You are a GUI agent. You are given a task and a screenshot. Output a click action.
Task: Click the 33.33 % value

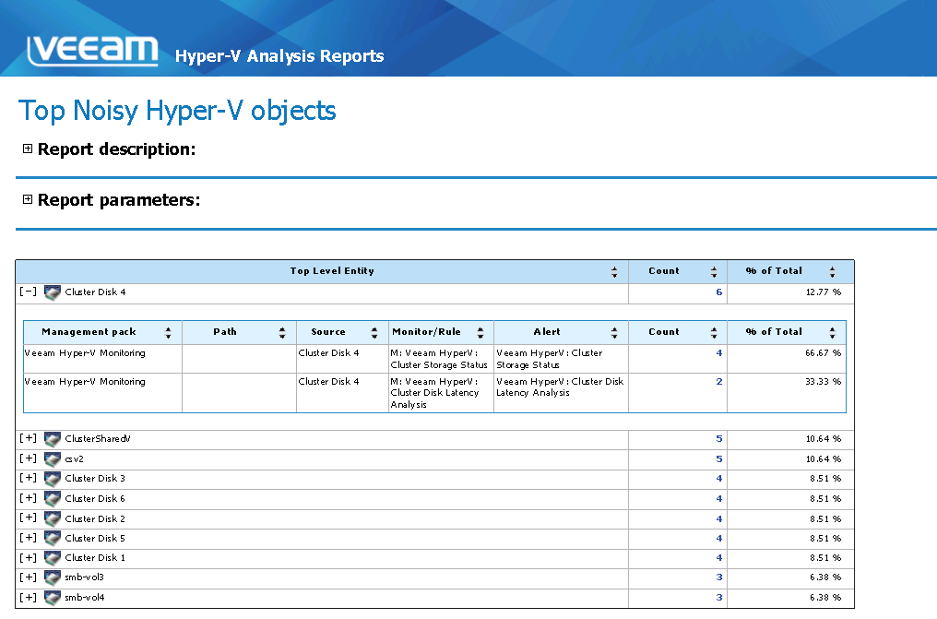[824, 381]
